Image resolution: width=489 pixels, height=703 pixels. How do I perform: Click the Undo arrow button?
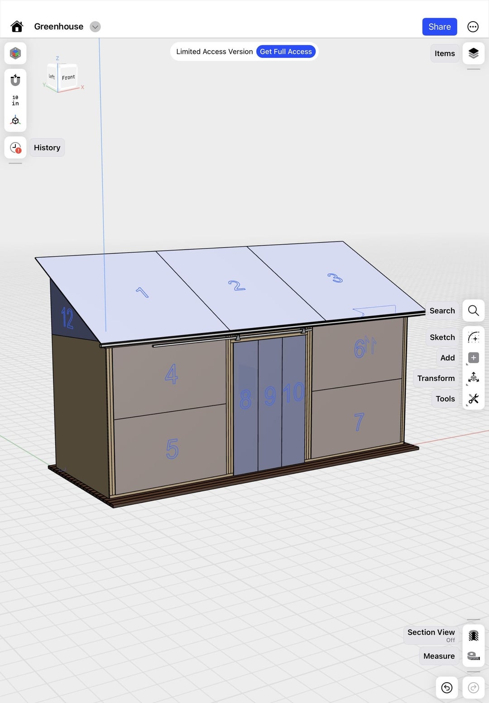point(446,688)
